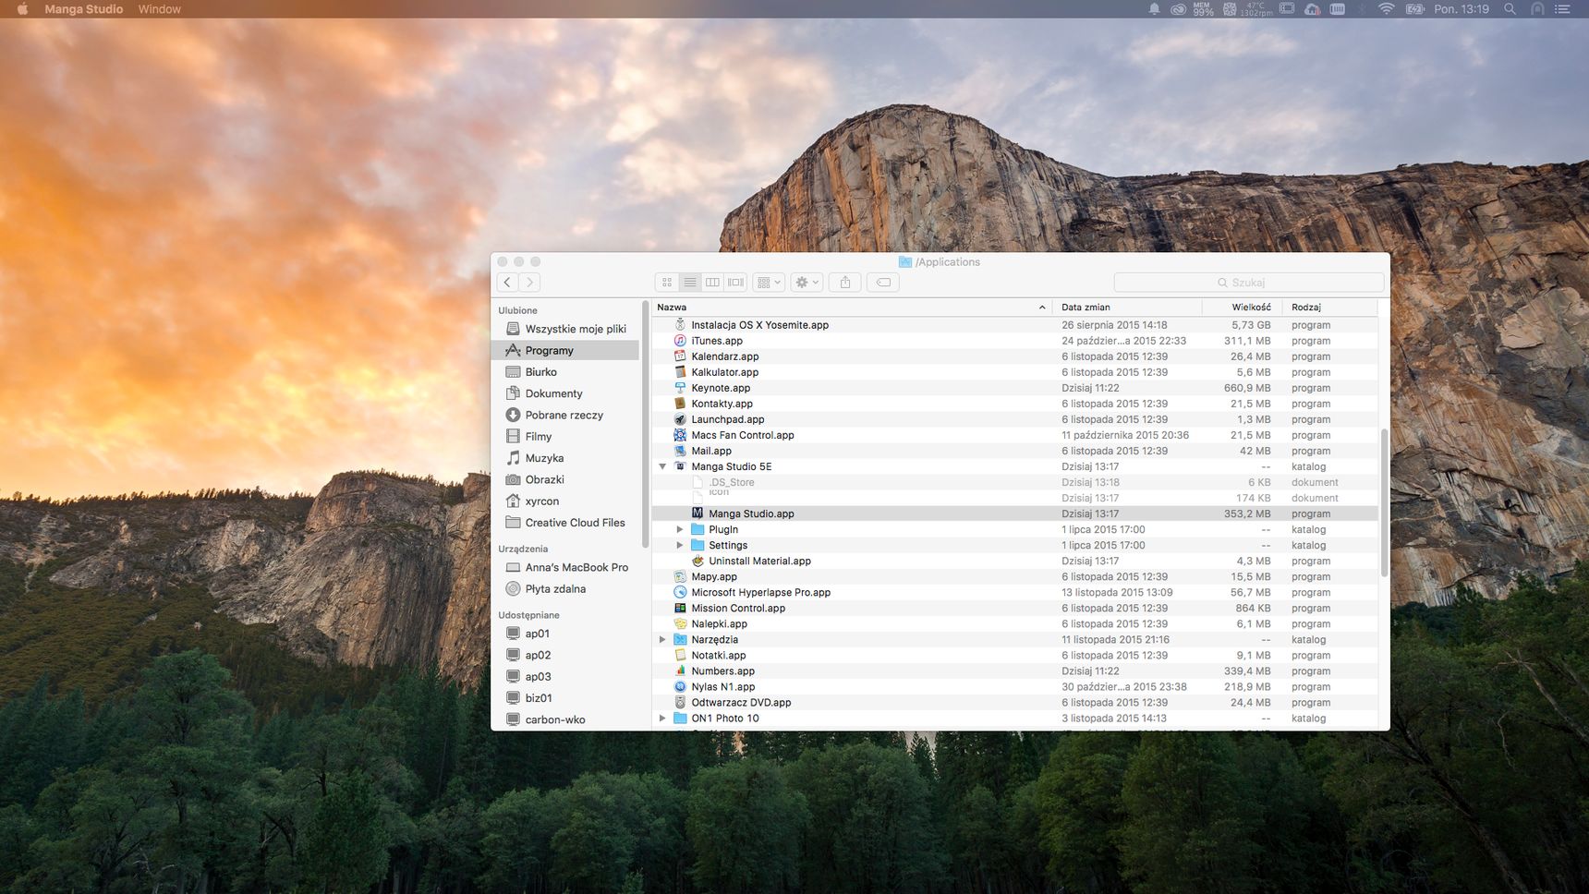Select Numbers.app in the list
The width and height of the screenshot is (1589, 894).
coord(1014,671)
